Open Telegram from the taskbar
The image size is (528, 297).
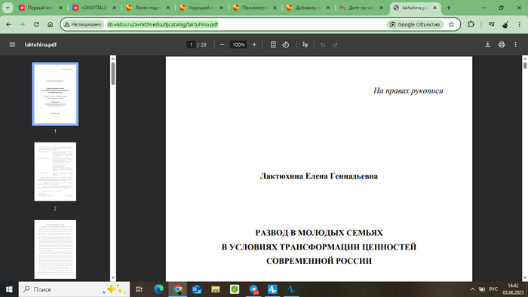[x=253, y=289]
